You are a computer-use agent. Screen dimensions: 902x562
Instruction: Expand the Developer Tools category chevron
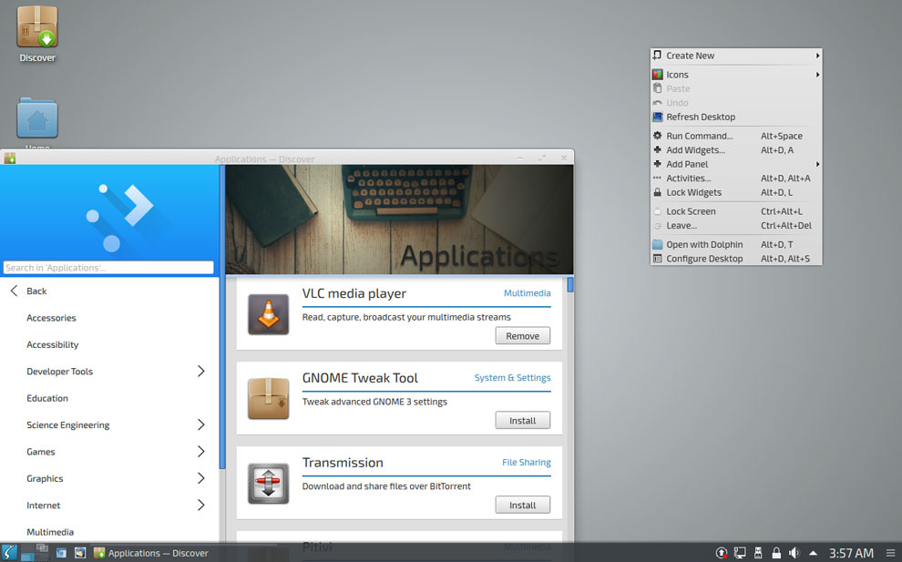pos(200,371)
